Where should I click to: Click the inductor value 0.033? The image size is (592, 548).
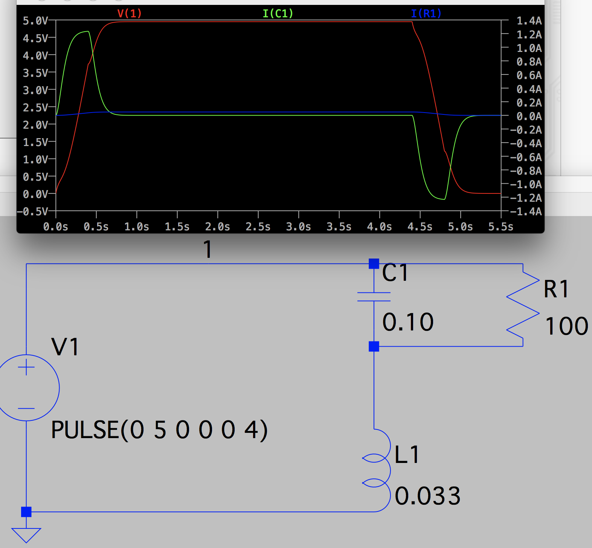[x=428, y=496]
